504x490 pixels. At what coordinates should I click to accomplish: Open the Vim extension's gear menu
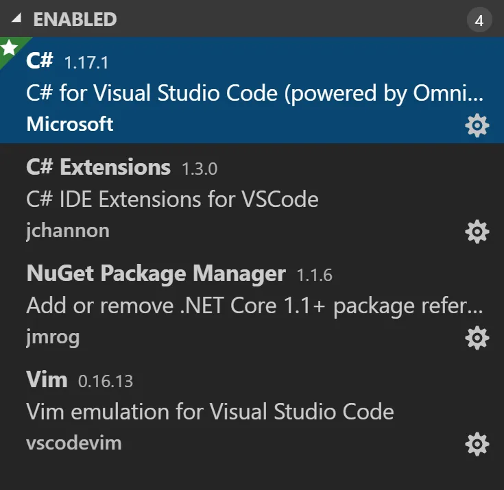(477, 443)
